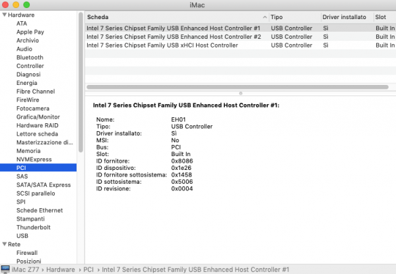Collapse the Rete tree section

[5, 244]
